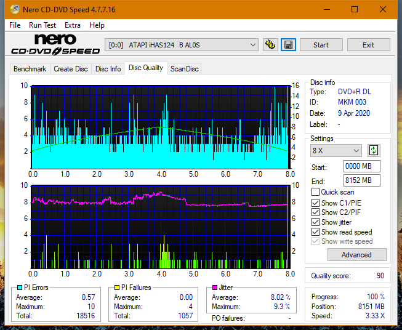Click the disc options icon beside drive dropdown
402x330 pixels.
pyautogui.click(x=270, y=45)
